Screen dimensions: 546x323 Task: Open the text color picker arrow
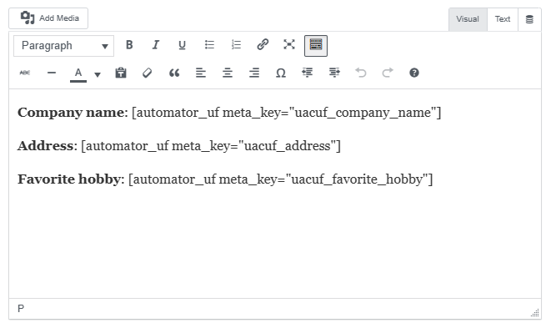click(x=98, y=73)
